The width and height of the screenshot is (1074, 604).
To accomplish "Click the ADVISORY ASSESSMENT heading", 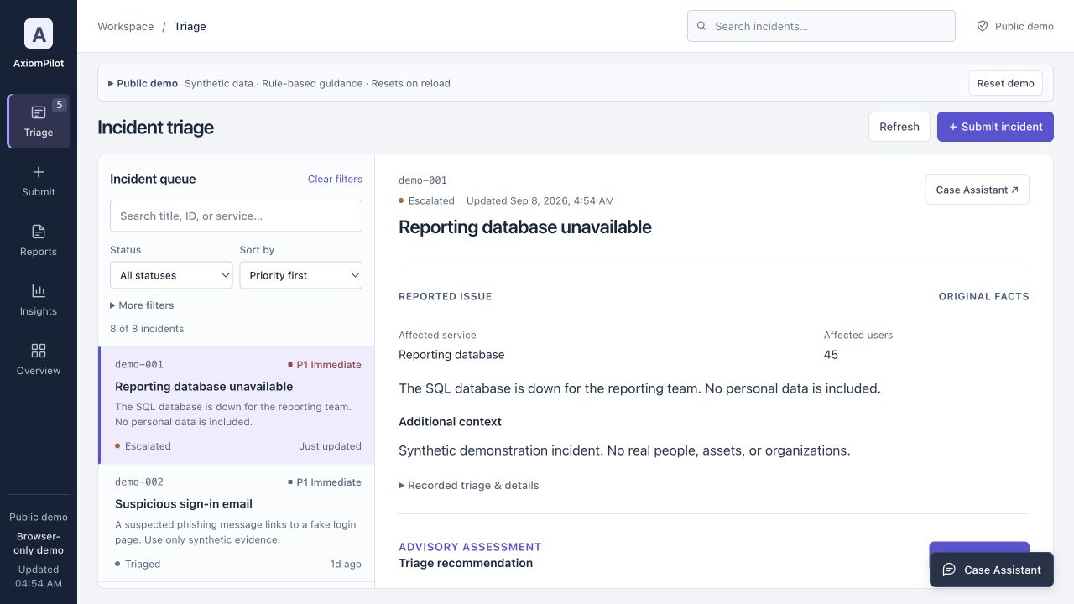I will [x=470, y=547].
